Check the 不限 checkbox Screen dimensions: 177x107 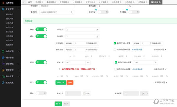84,93
